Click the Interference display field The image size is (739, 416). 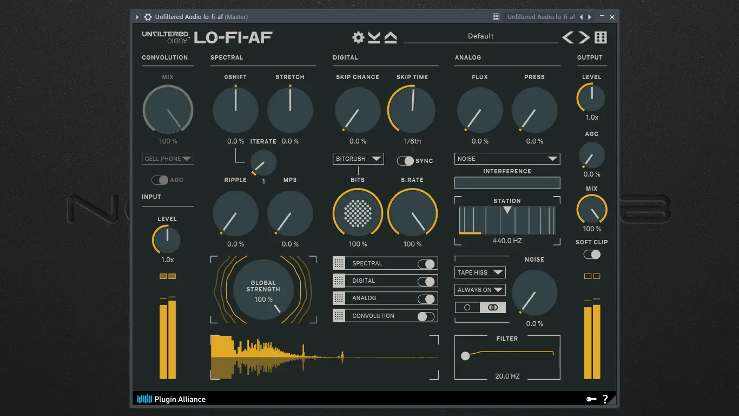click(x=507, y=183)
